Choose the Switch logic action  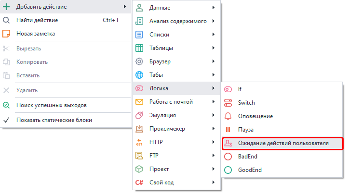click(246, 103)
